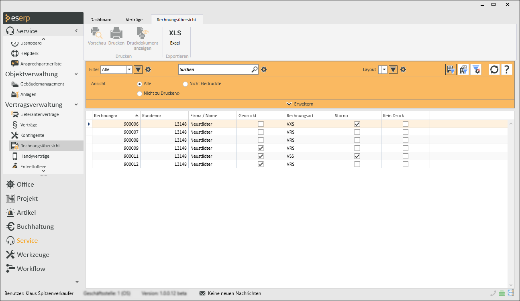The image size is (520, 301).
Task: Show more modules arrow below Workflow
Action: (77, 282)
